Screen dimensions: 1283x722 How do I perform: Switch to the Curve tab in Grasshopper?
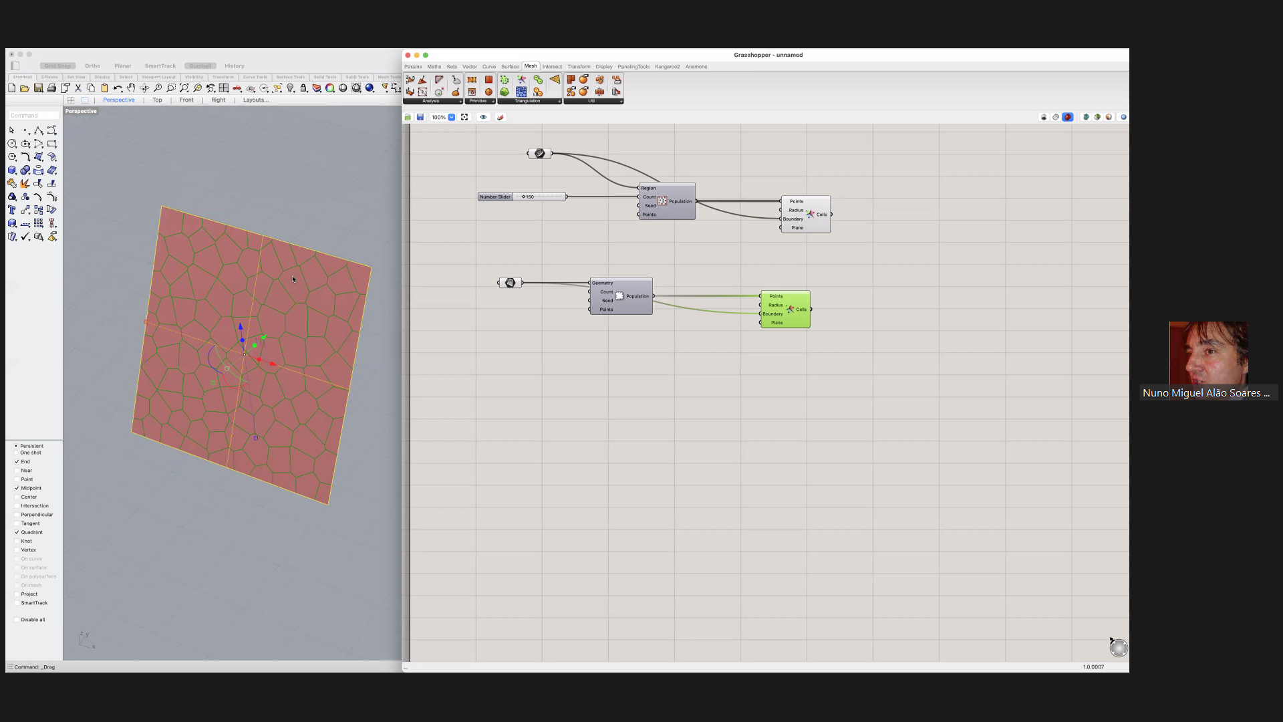click(x=489, y=67)
